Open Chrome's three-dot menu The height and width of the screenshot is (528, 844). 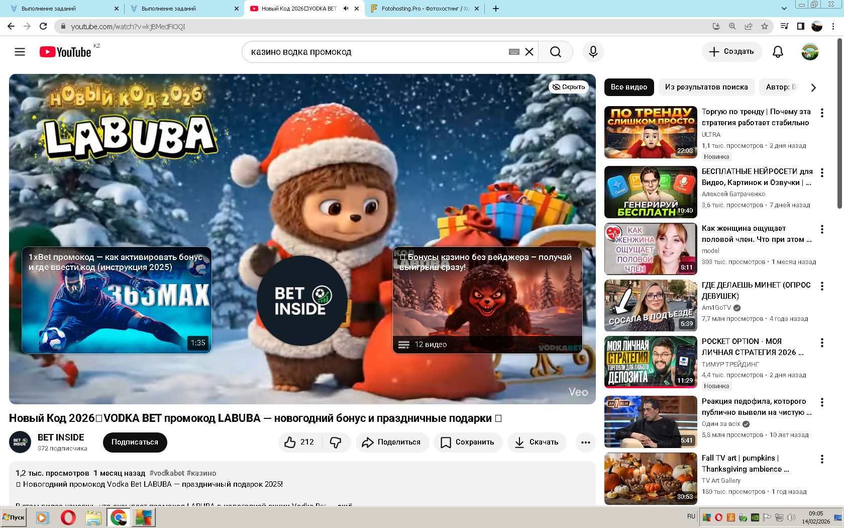[x=833, y=26]
